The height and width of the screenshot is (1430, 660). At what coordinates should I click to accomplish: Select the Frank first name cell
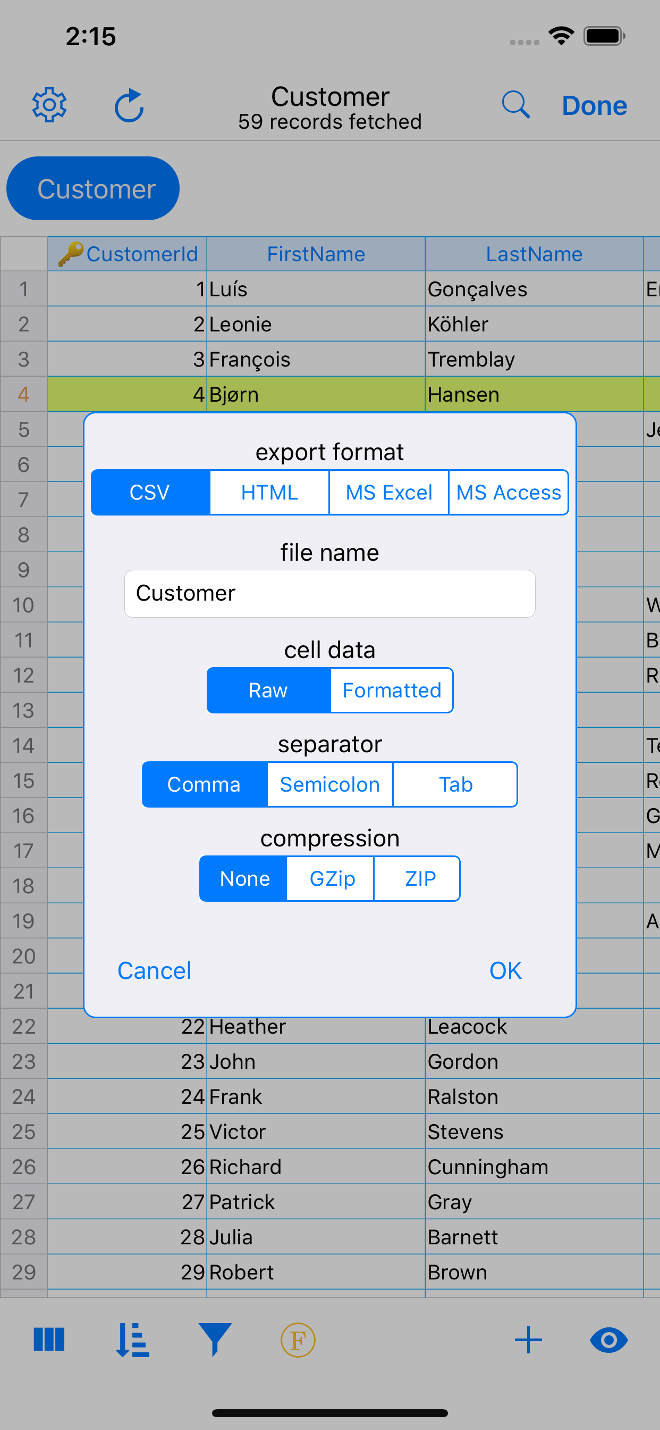316,1096
